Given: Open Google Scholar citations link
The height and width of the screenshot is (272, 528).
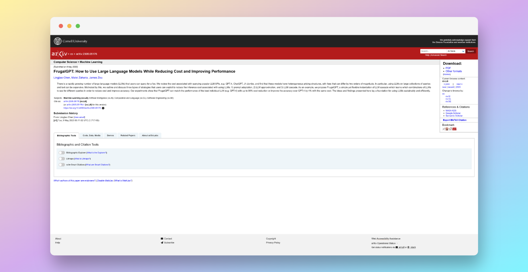Looking at the screenshot, I should pyautogui.click(x=453, y=113).
